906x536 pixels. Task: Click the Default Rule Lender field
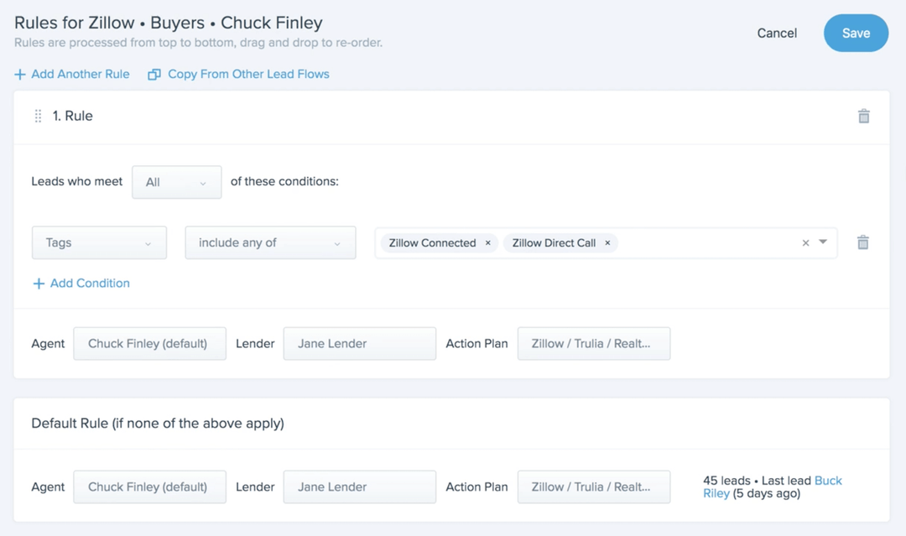coord(359,487)
